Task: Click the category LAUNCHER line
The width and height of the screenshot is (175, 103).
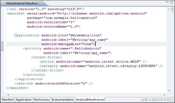Action: [x=101, y=66]
